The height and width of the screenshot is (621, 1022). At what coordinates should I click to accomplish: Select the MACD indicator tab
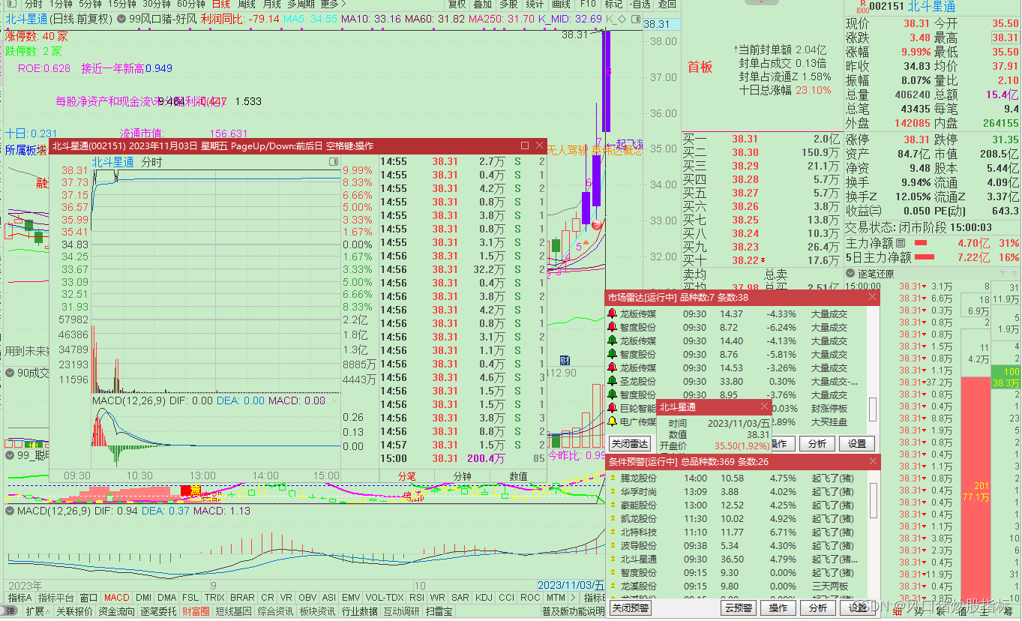[x=117, y=598]
